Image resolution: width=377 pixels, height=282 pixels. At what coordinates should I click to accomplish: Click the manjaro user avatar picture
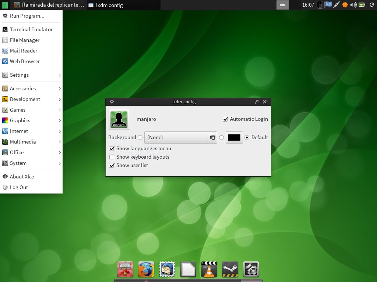(119, 119)
